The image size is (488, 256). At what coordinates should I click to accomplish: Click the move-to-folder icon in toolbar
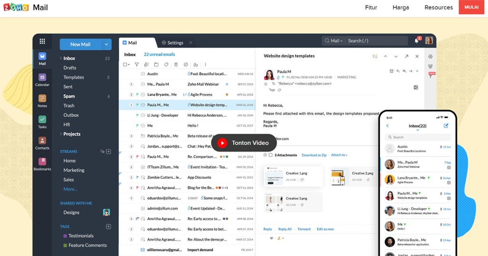click(x=156, y=65)
